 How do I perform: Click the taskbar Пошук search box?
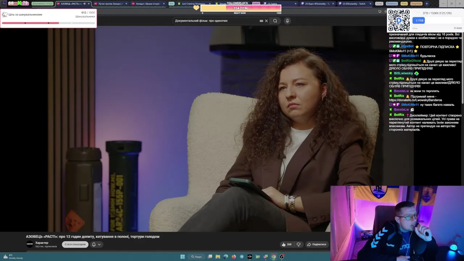196,257
